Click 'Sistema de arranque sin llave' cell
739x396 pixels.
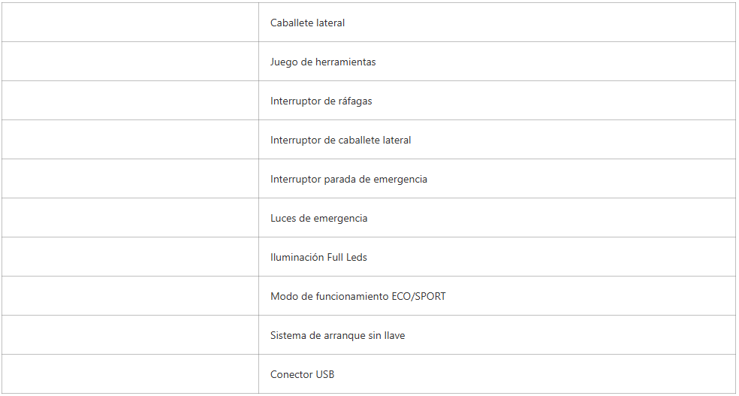338,335
